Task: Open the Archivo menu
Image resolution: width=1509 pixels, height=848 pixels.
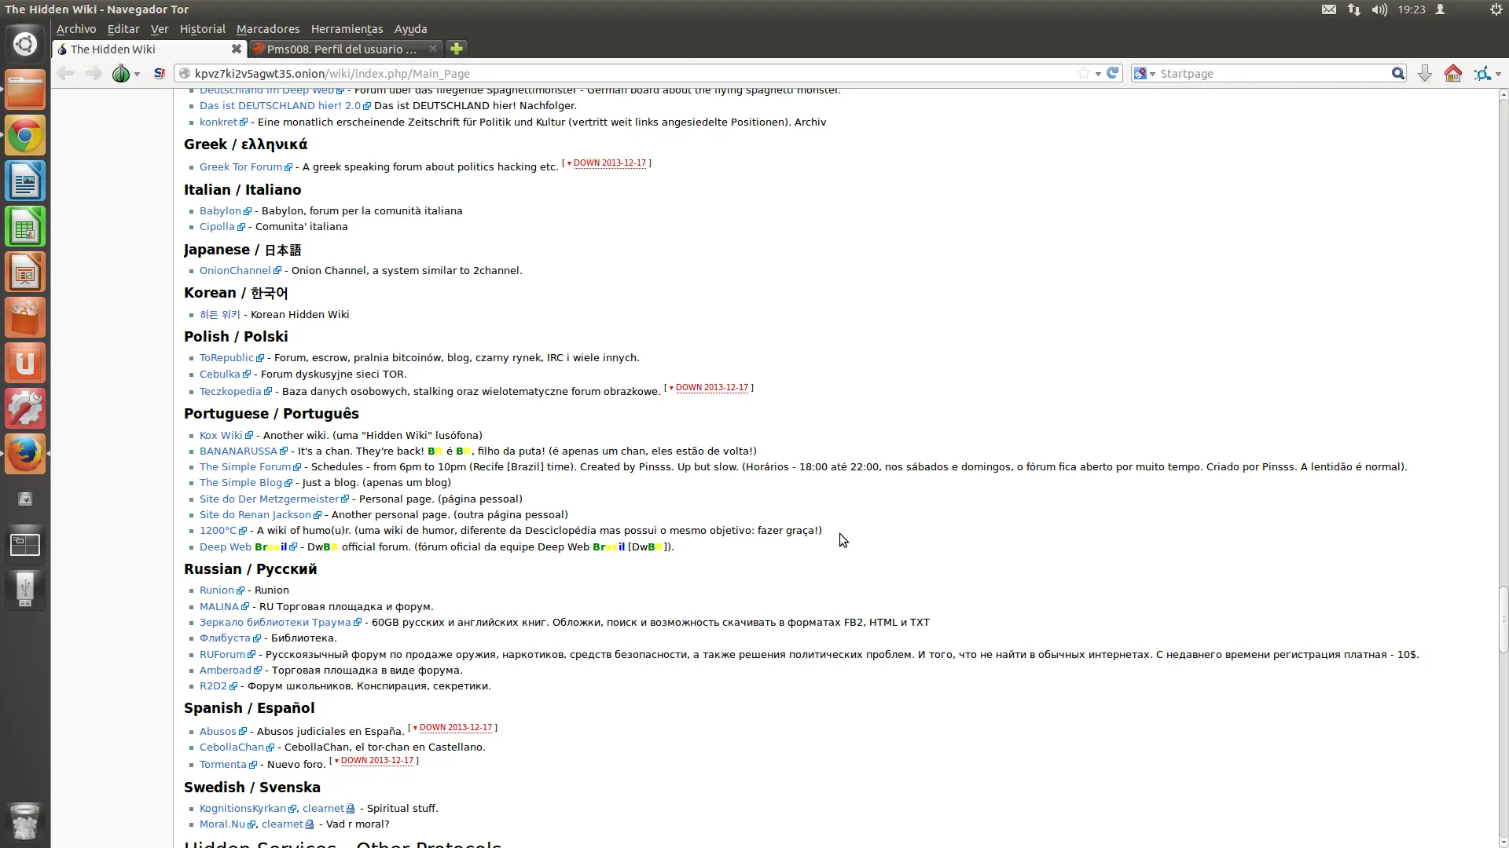Action: 76,29
